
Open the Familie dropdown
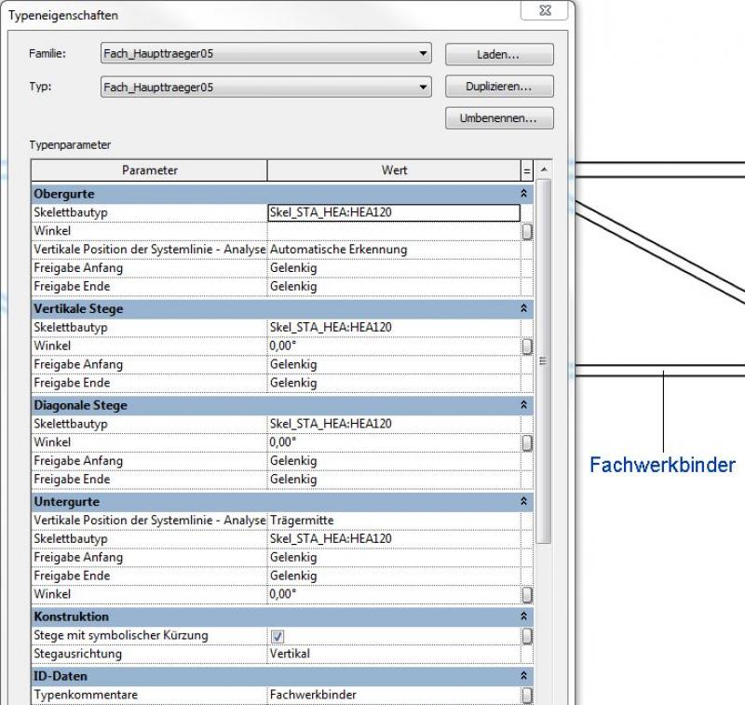[425, 54]
